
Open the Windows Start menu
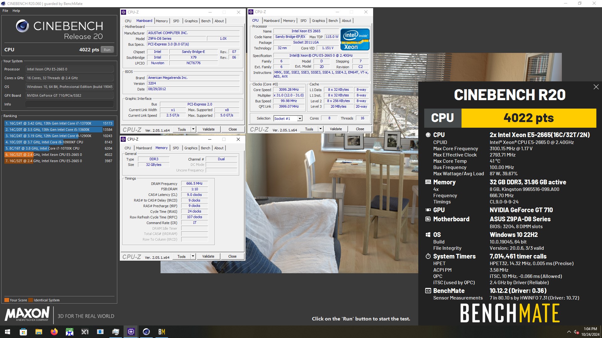(8, 332)
